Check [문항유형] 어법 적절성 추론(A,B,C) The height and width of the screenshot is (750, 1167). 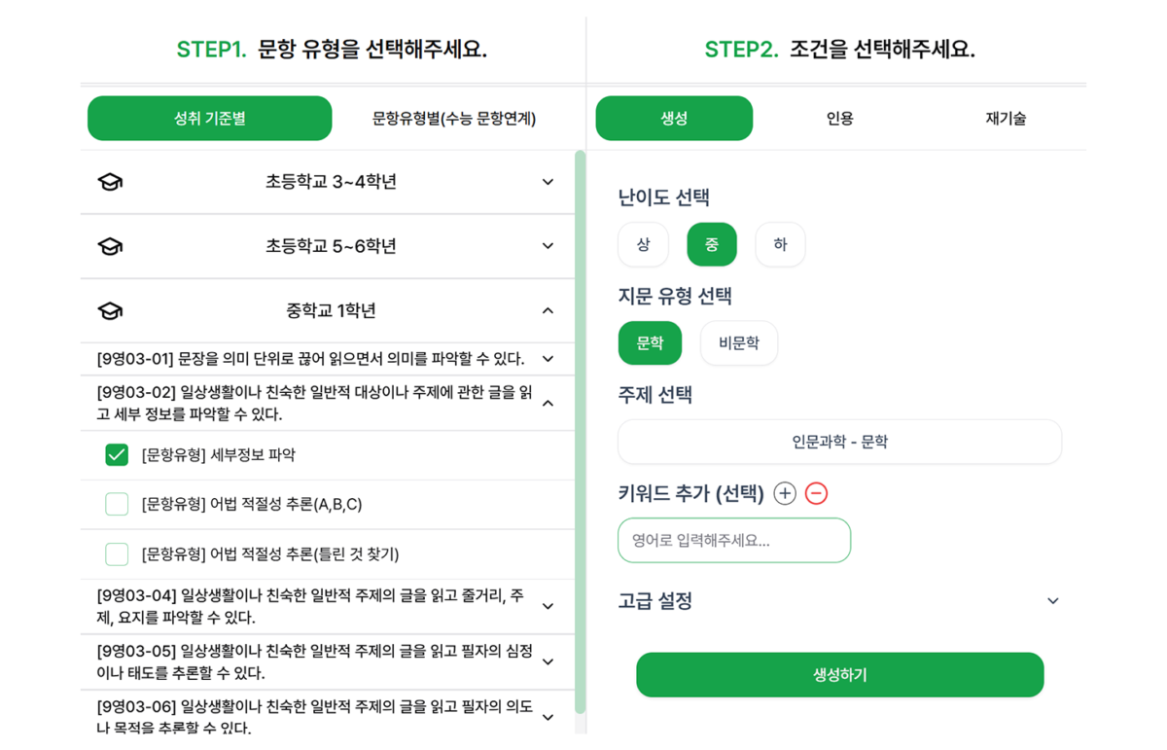(117, 503)
